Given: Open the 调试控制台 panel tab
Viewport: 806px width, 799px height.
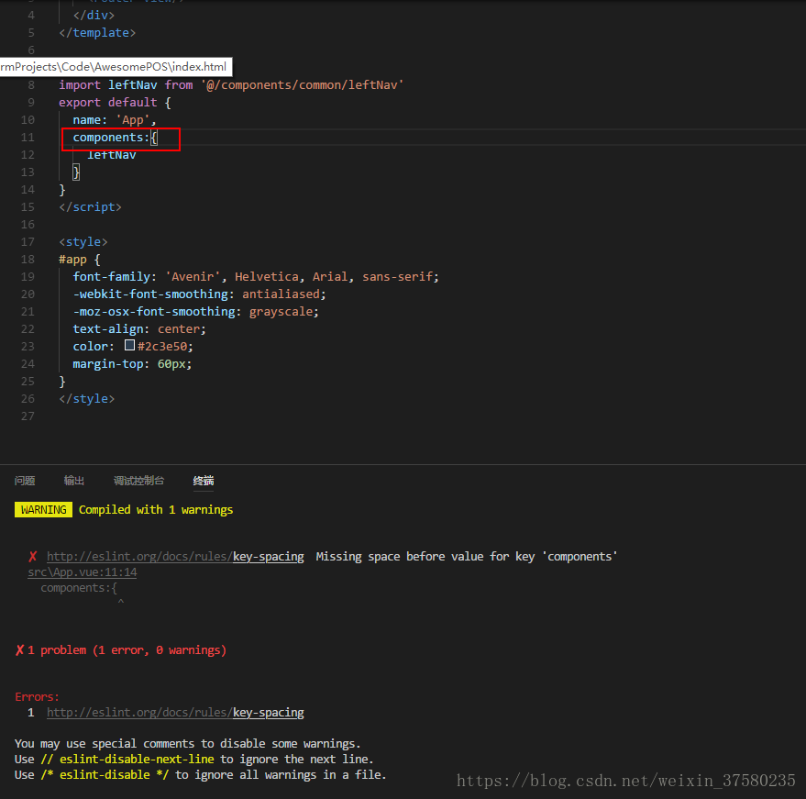Looking at the screenshot, I should tap(138, 481).
